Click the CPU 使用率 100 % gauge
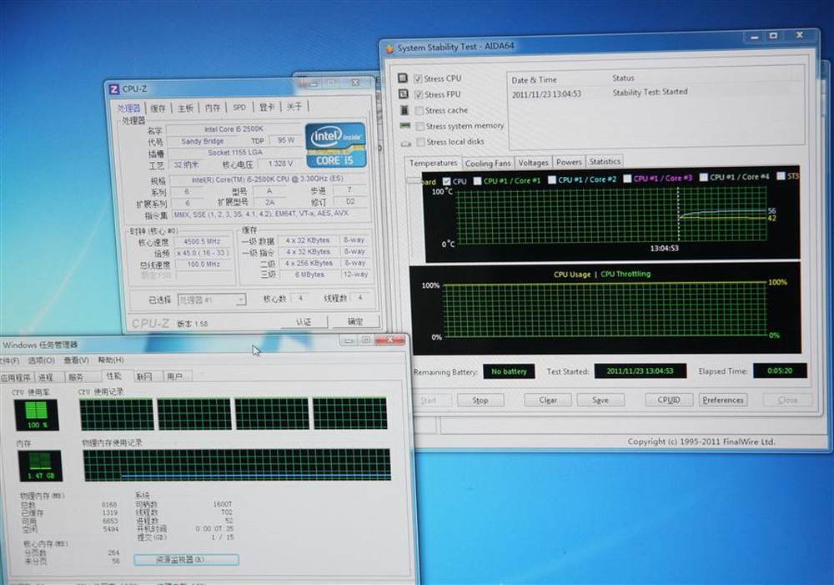 click(37, 415)
